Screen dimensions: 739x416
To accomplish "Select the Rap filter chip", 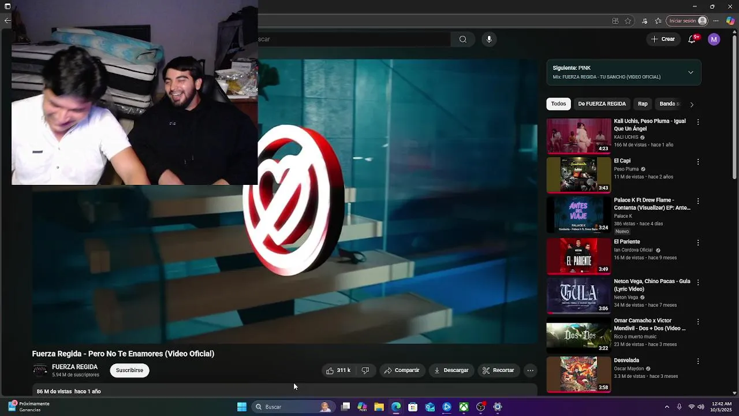I will tap(643, 104).
